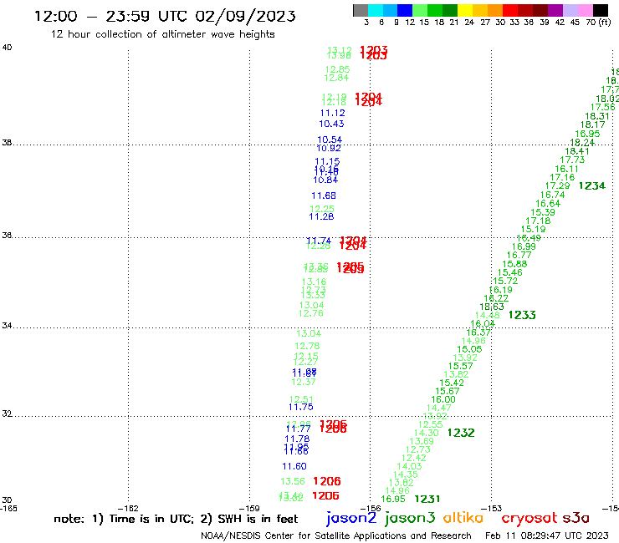619x543 pixels.
Task: Click the wave height value '17.56'
Action: tap(602, 107)
